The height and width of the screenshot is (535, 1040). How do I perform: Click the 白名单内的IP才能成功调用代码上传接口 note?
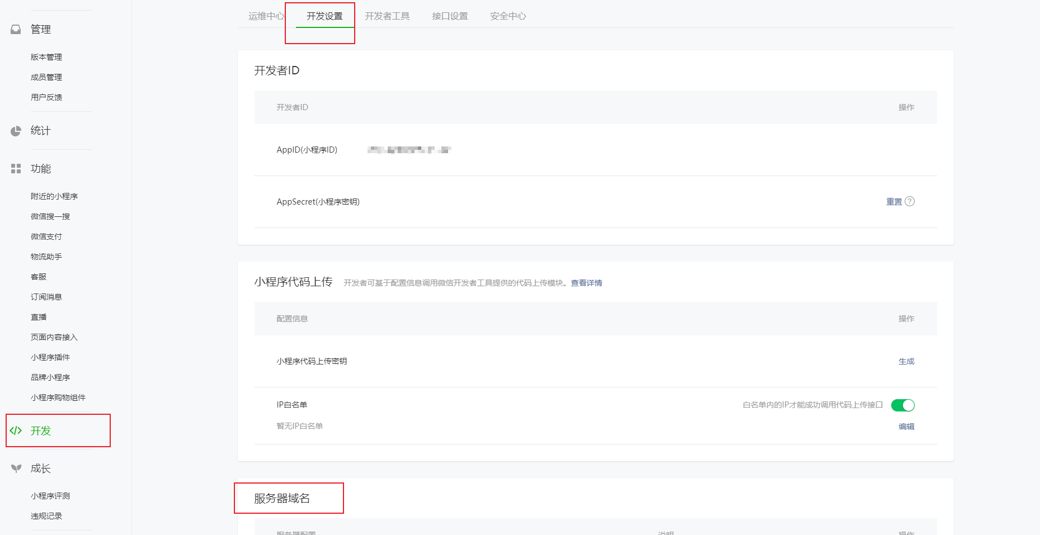point(813,405)
